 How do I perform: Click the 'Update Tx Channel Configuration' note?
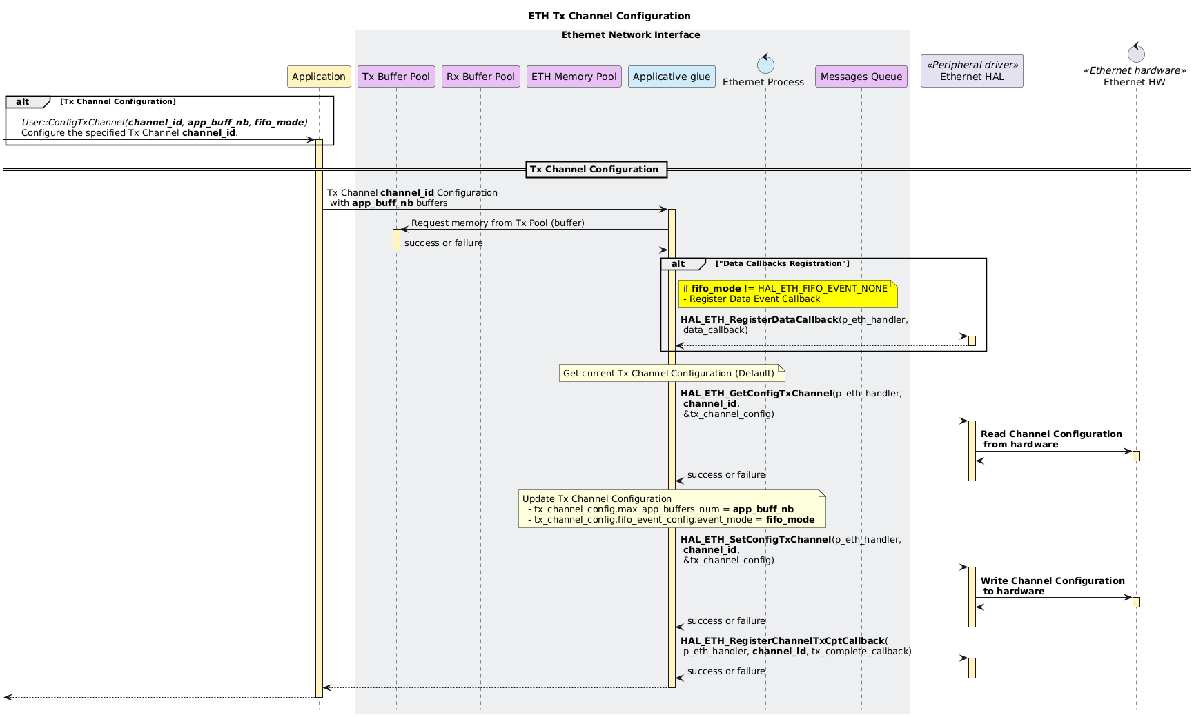pos(671,509)
